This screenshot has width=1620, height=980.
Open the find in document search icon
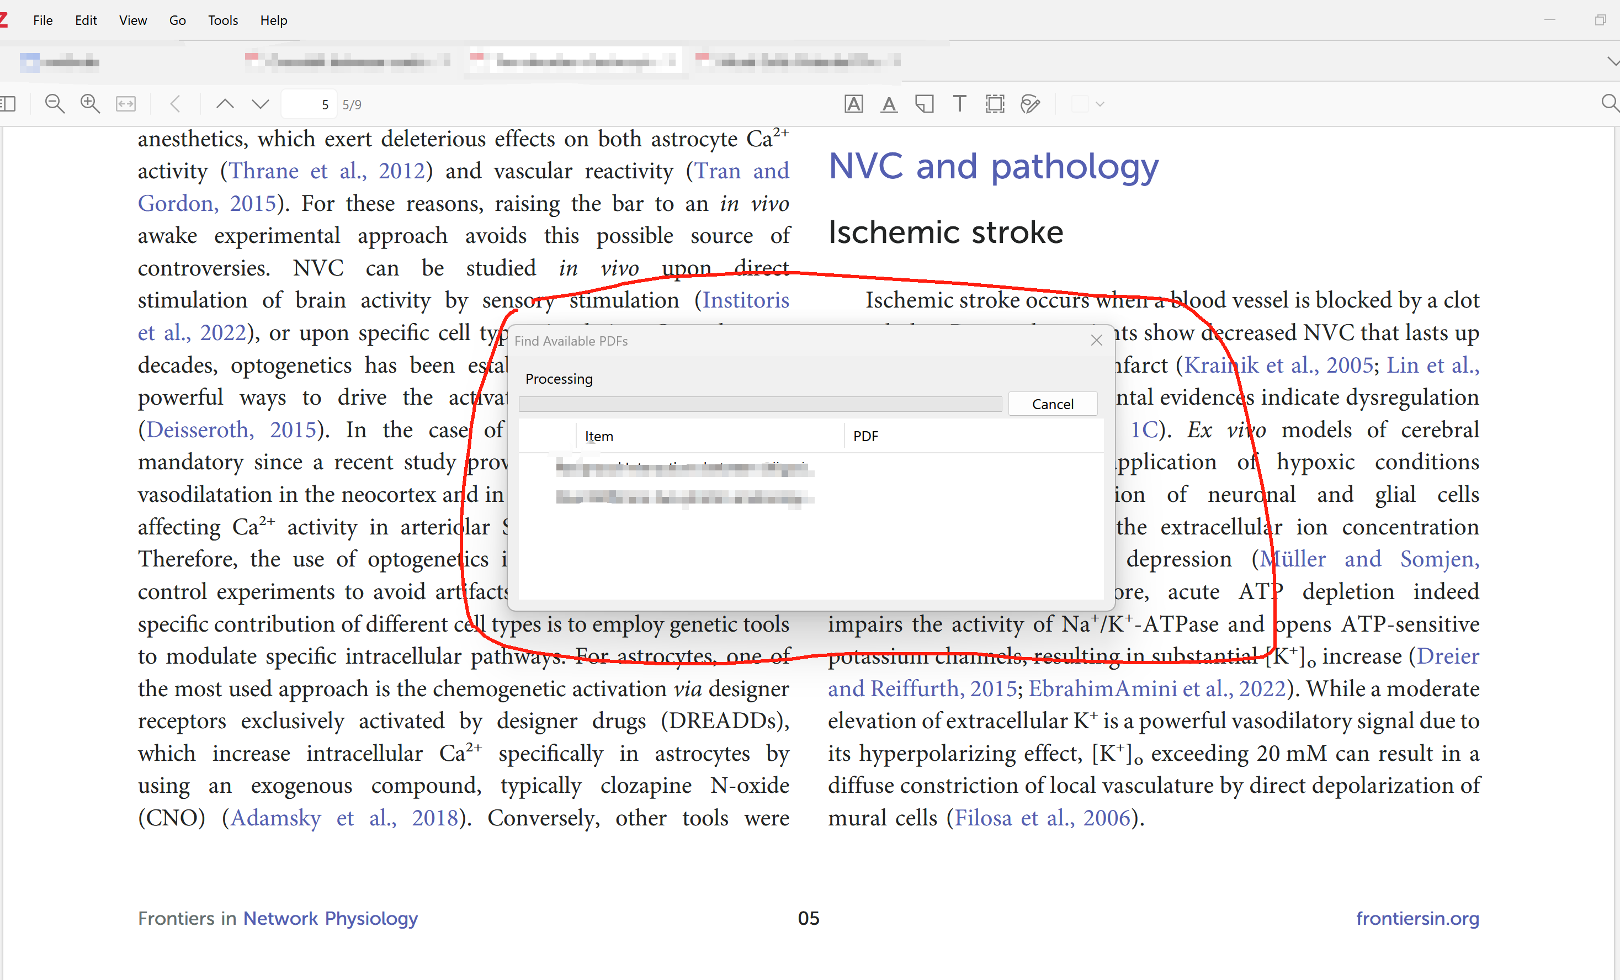pos(1609,104)
